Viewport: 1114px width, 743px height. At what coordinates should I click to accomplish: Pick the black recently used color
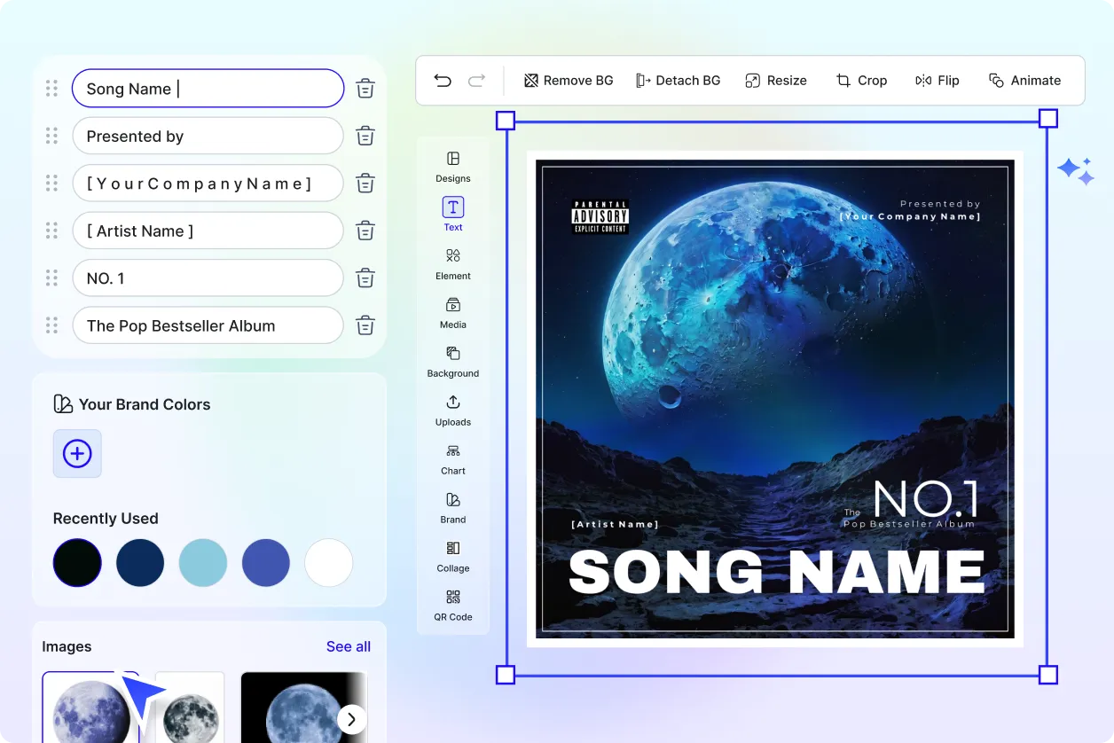[77, 562]
